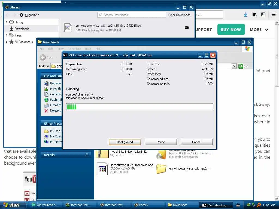Screen dimensions: 279x209
Task: Expand History tree item in Library
Action: (7, 22)
